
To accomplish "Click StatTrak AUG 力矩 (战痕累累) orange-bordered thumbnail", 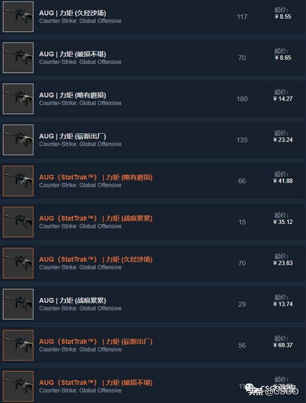I will click(18, 222).
